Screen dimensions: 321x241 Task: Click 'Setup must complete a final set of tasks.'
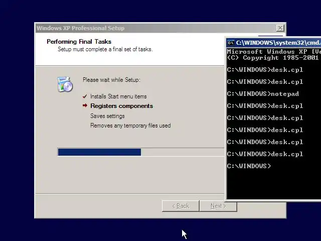point(105,49)
